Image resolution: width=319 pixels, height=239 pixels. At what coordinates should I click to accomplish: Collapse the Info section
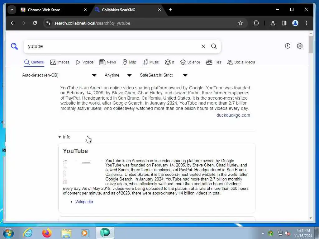click(64, 137)
